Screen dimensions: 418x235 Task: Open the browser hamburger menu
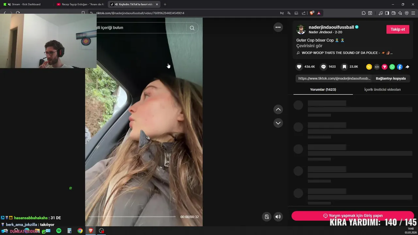coord(413,13)
